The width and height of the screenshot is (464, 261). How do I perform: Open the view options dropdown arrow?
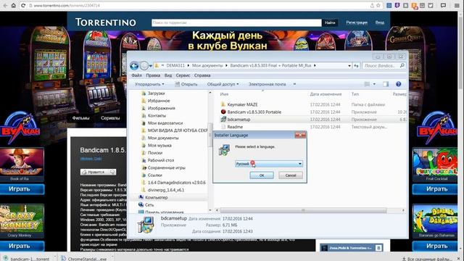(x=374, y=84)
